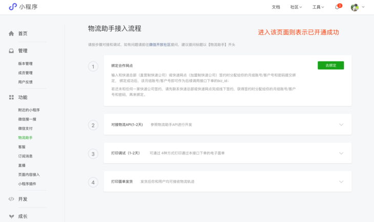Expand the 打印面单发货 step panel
This screenshot has height=222, width=374.
click(341, 182)
